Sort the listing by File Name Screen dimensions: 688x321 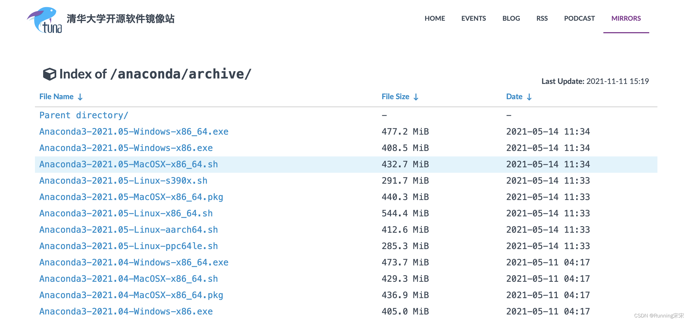[x=57, y=97]
